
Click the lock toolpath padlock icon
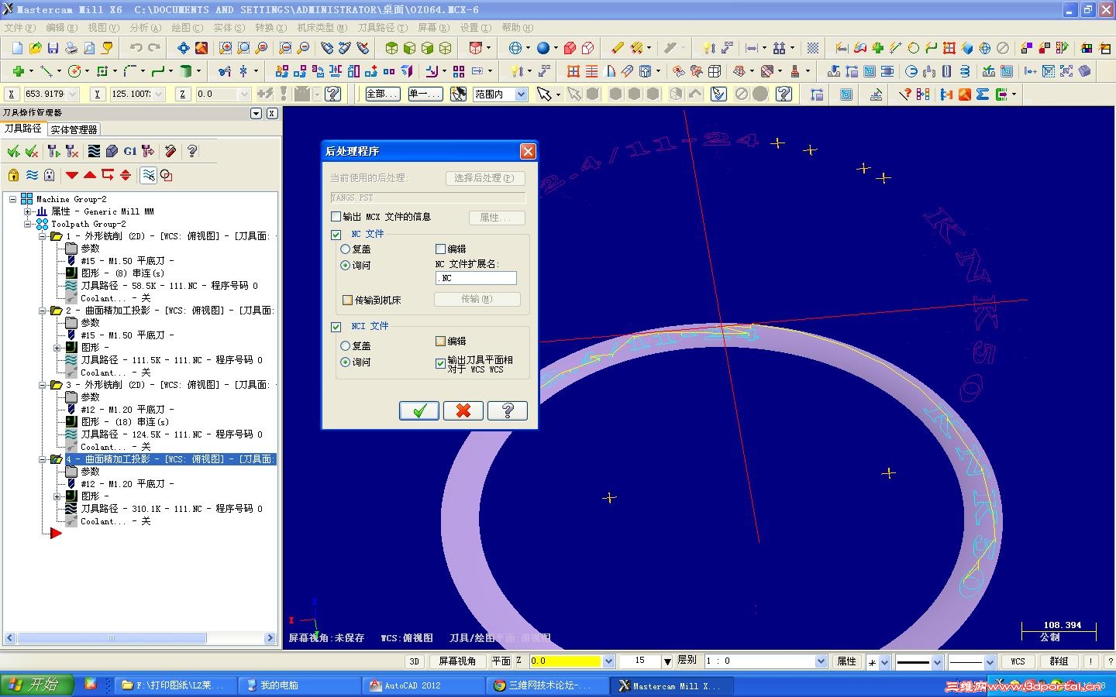[14, 175]
